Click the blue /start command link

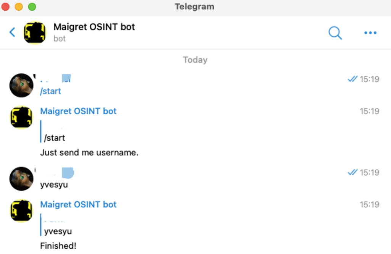tap(50, 91)
